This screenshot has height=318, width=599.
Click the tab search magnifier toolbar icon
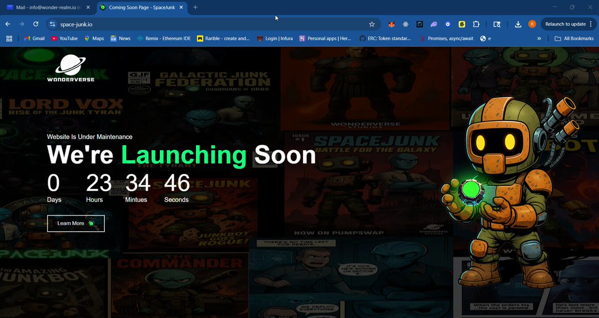pyautogui.click(x=497, y=24)
